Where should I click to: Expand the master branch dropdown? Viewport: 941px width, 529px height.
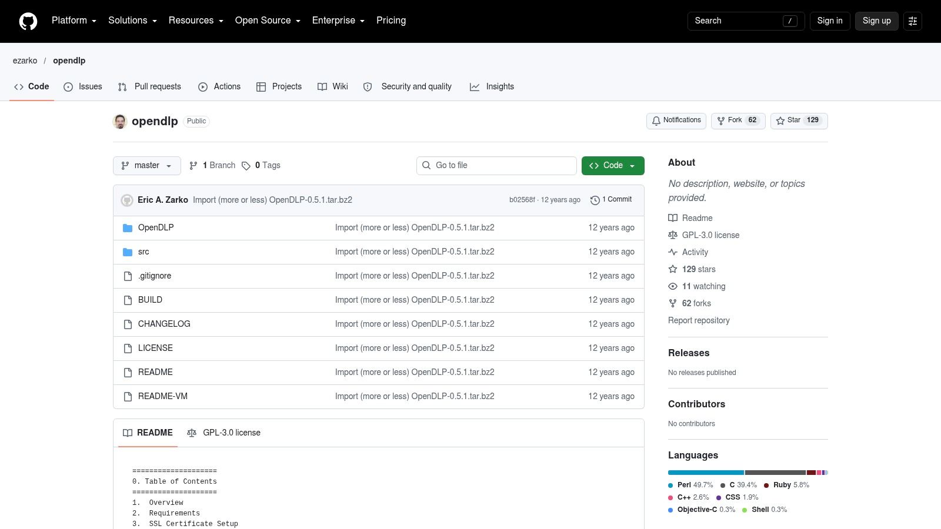(147, 166)
